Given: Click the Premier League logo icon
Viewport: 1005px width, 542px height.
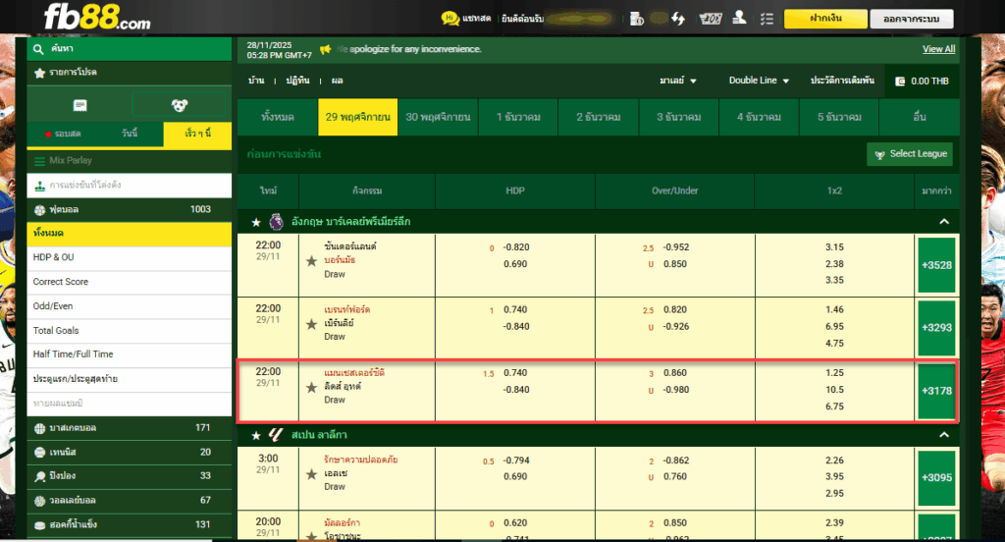Looking at the screenshot, I should click(x=276, y=222).
